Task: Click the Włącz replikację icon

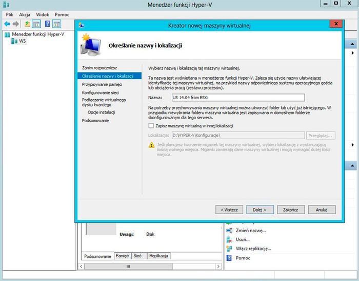Action: click(229, 249)
